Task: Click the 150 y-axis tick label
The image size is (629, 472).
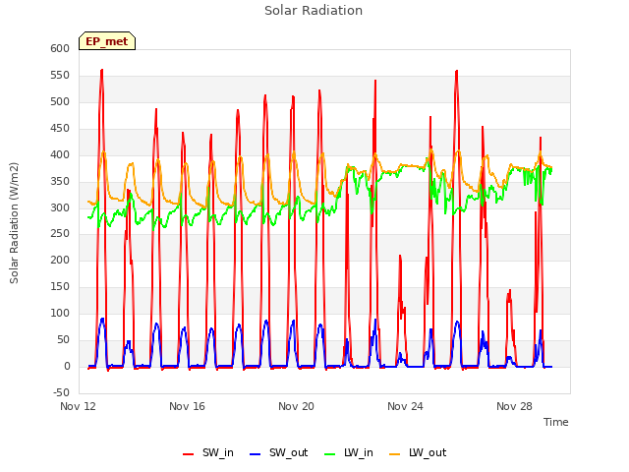Action: 60,286
